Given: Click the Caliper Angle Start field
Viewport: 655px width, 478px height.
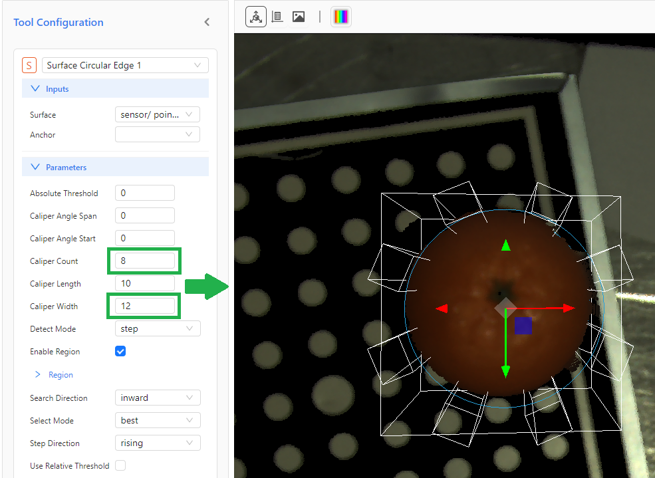Looking at the screenshot, I should coord(145,238).
